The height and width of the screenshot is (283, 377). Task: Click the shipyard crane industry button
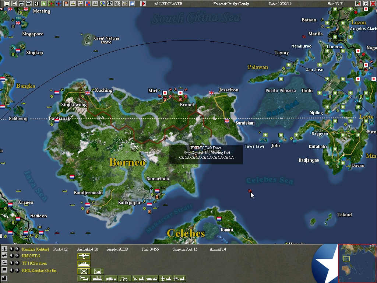click(x=124, y=279)
